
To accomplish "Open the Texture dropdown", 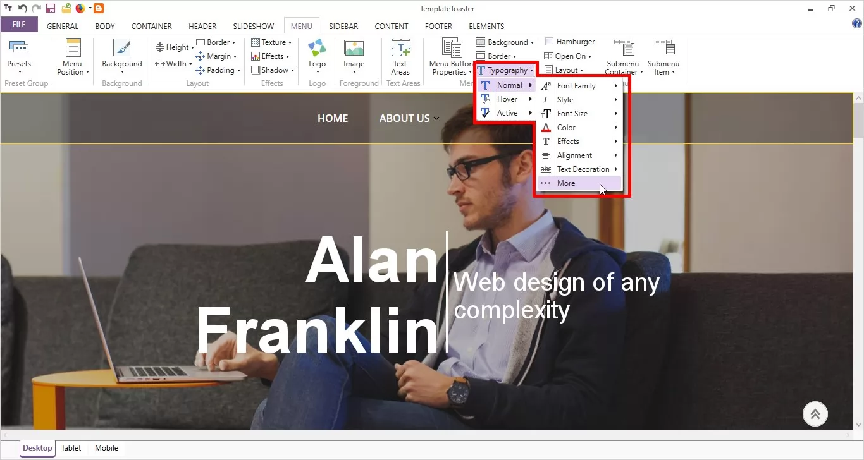I will point(272,42).
